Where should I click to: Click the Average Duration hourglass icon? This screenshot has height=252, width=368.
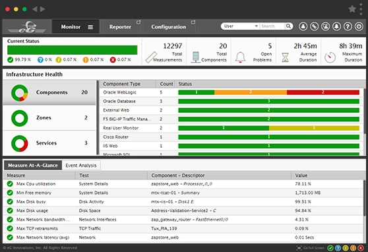tap(285, 57)
